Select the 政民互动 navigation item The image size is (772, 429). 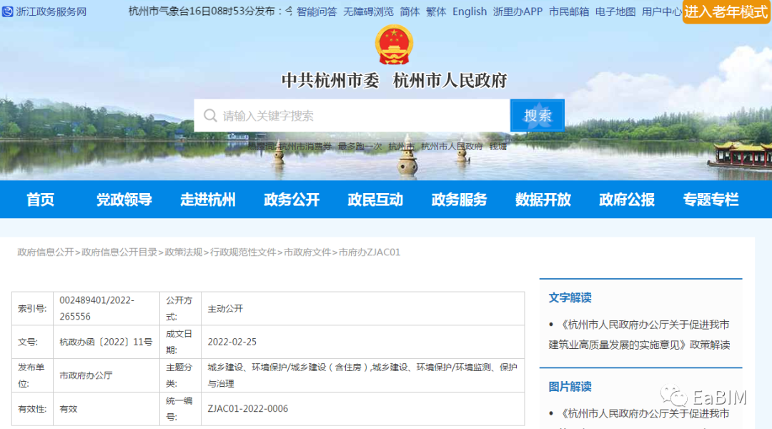tap(376, 200)
